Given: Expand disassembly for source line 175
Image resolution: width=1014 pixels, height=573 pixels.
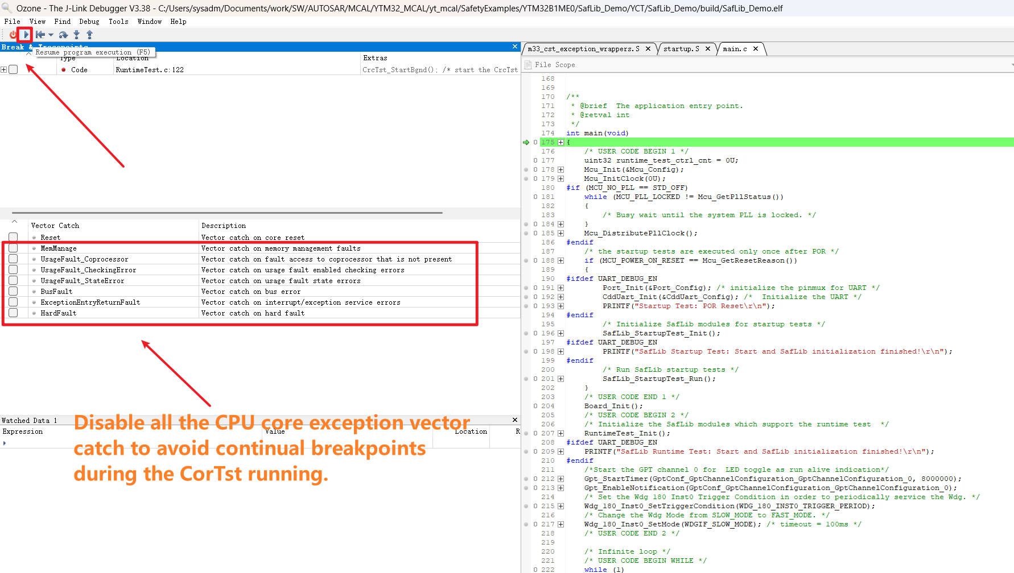Looking at the screenshot, I should click(x=560, y=142).
